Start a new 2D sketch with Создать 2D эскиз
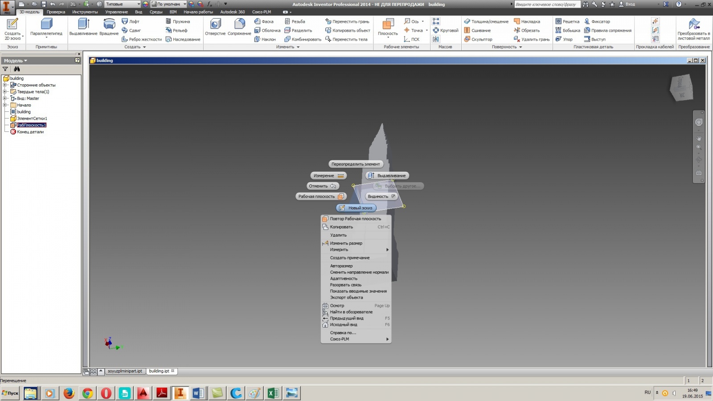The height and width of the screenshot is (401, 713). [x=12, y=29]
